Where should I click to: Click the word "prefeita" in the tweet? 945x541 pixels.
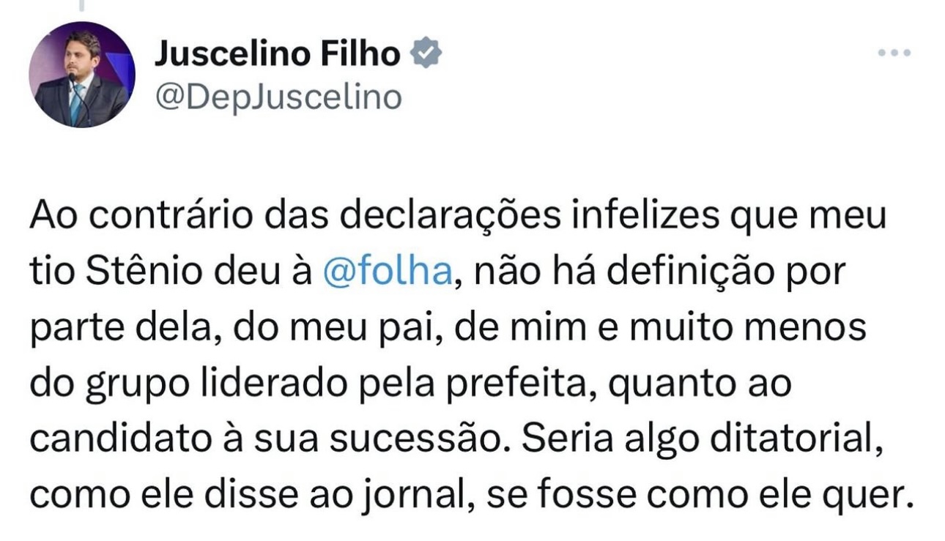click(x=538, y=384)
